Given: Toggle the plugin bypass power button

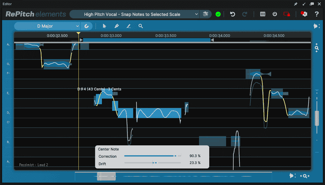Looking at the screenshot, I should tap(274, 14).
